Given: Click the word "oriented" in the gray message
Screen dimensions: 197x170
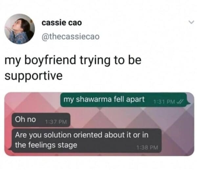Looking at the screenshot, I should [x=88, y=135].
